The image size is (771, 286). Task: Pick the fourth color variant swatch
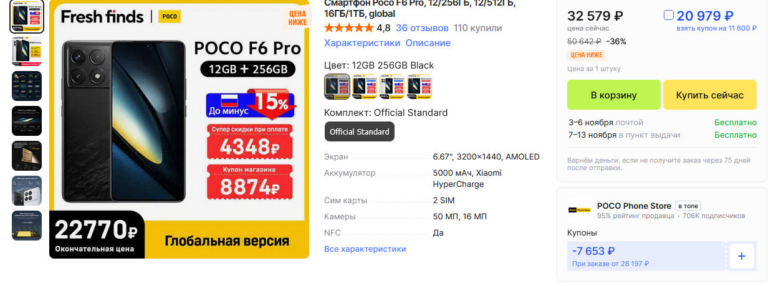pyautogui.click(x=419, y=87)
